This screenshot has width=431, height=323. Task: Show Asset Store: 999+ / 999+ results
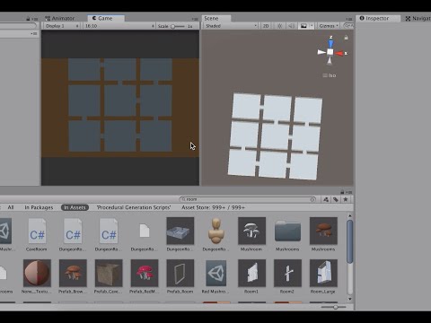213,207
